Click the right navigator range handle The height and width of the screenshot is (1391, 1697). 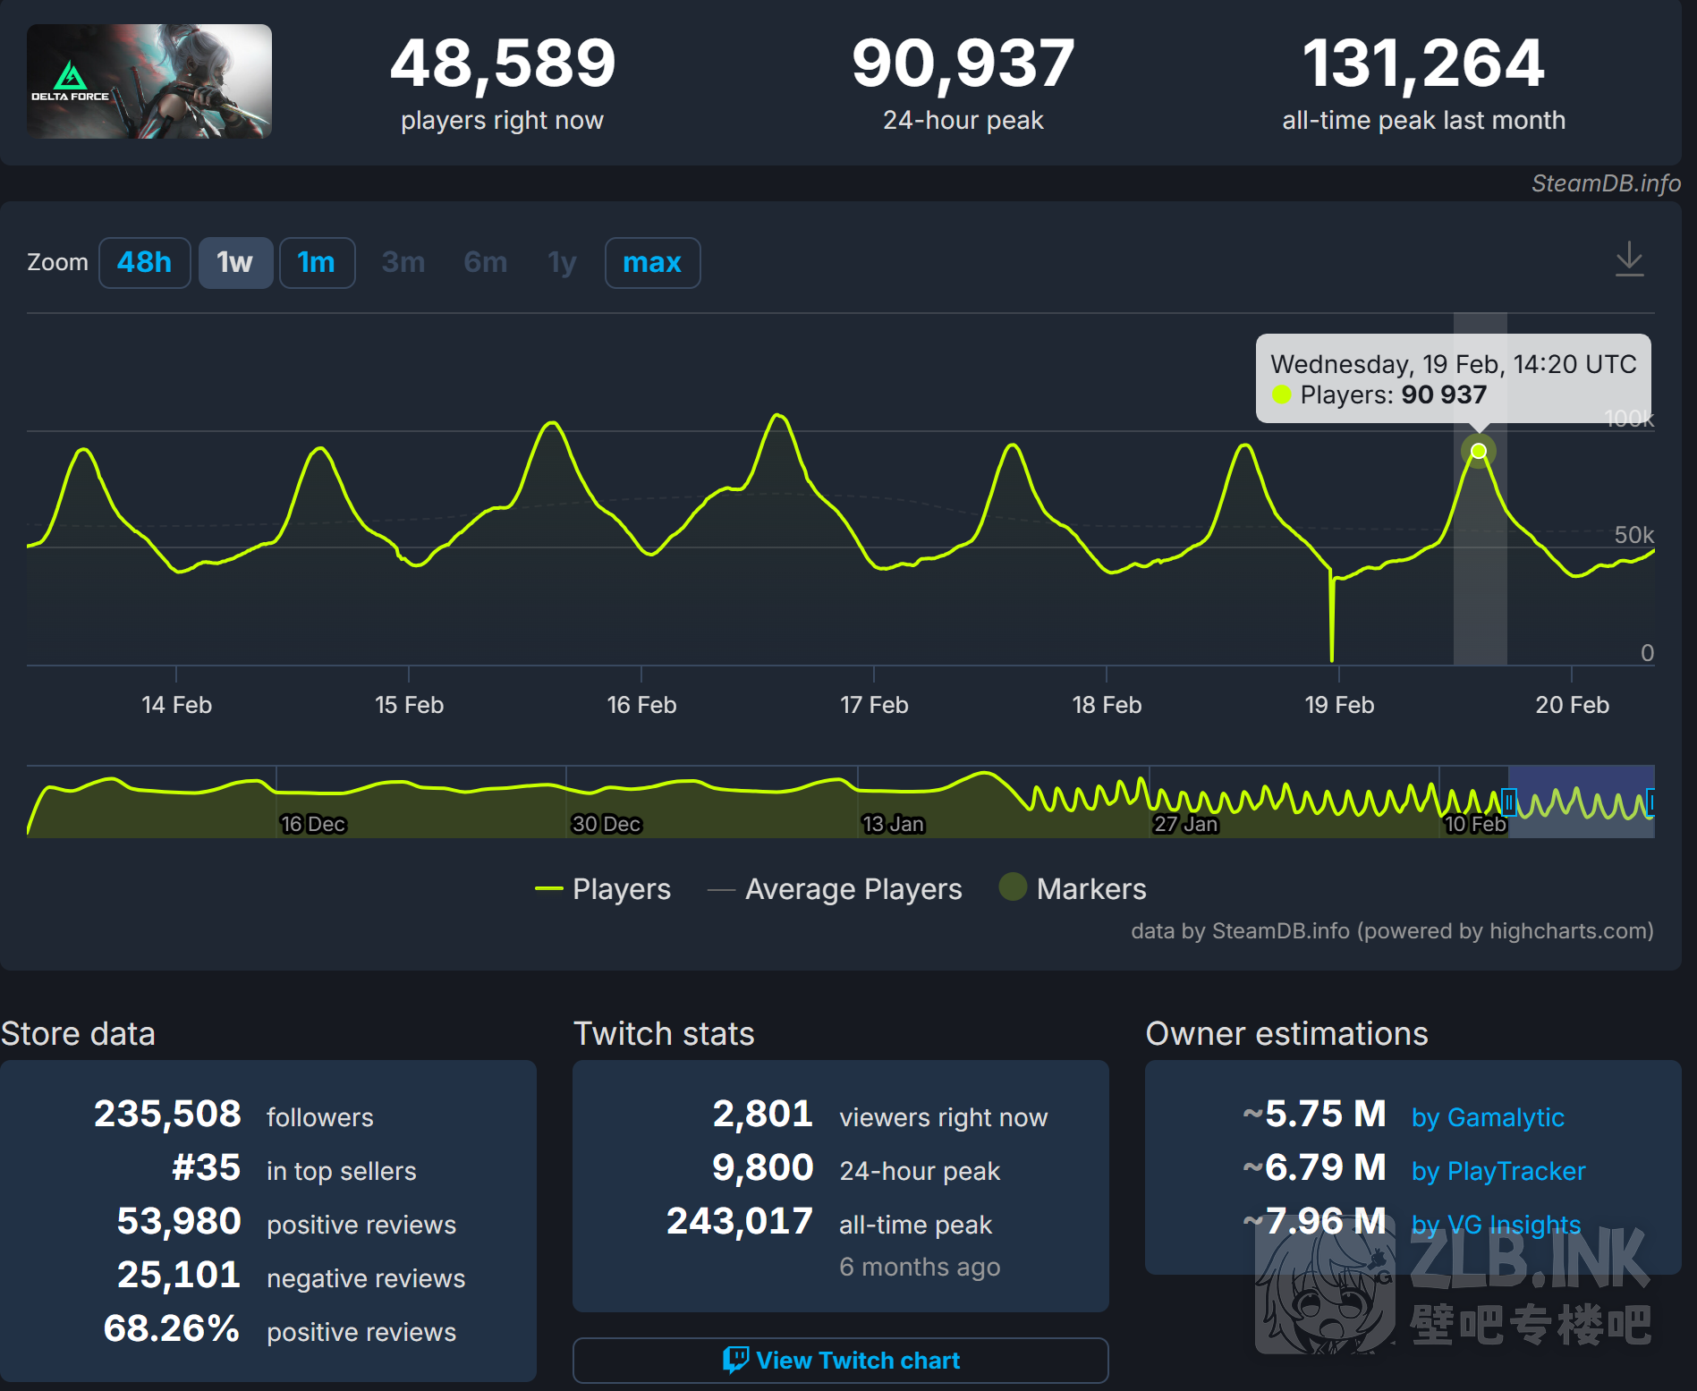click(1650, 802)
